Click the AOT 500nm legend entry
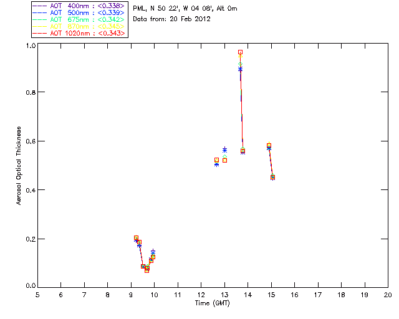 point(79,12)
